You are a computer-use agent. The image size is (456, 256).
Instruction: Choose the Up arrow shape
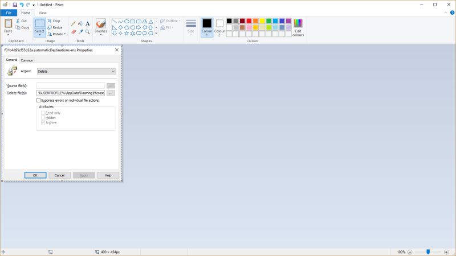(x=150, y=27)
